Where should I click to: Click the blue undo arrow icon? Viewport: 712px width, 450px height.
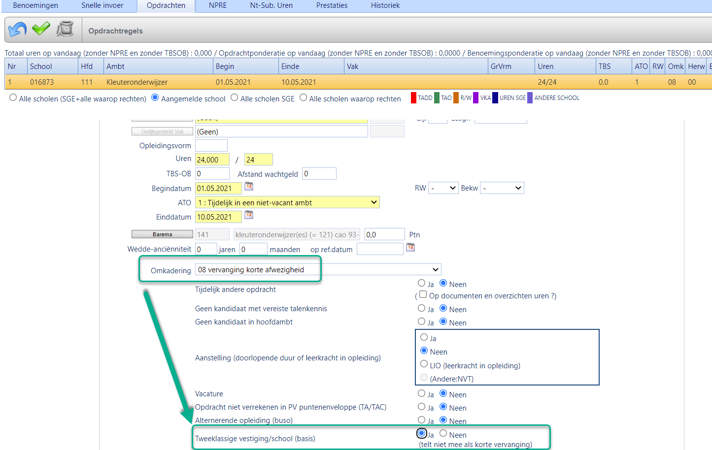coord(18,30)
